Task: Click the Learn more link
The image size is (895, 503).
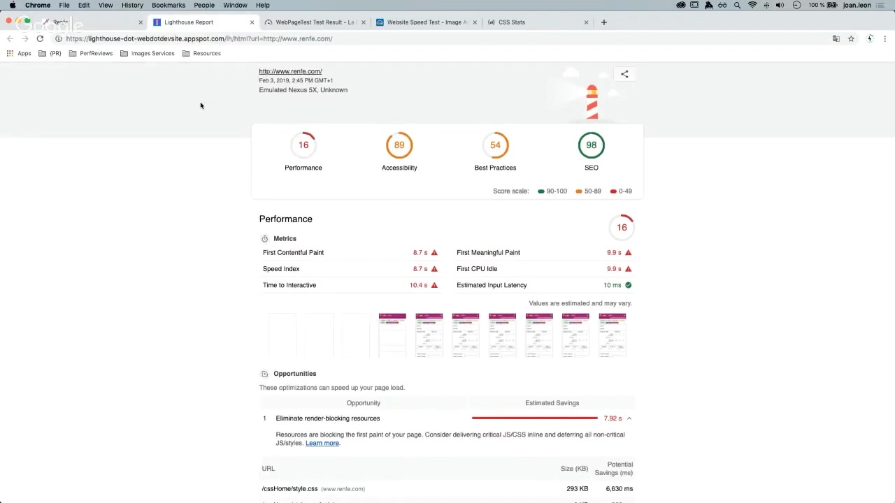Action: click(x=322, y=443)
